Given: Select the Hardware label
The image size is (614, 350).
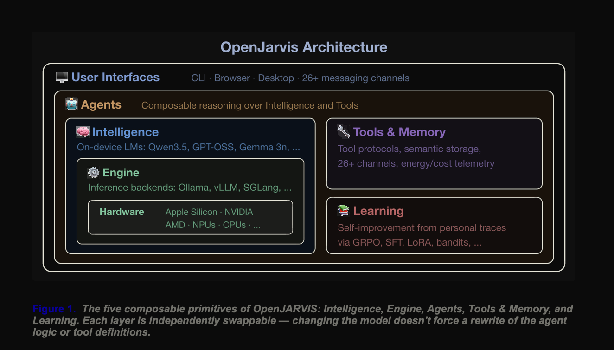Looking at the screenshot, I should tap(122, 212).
